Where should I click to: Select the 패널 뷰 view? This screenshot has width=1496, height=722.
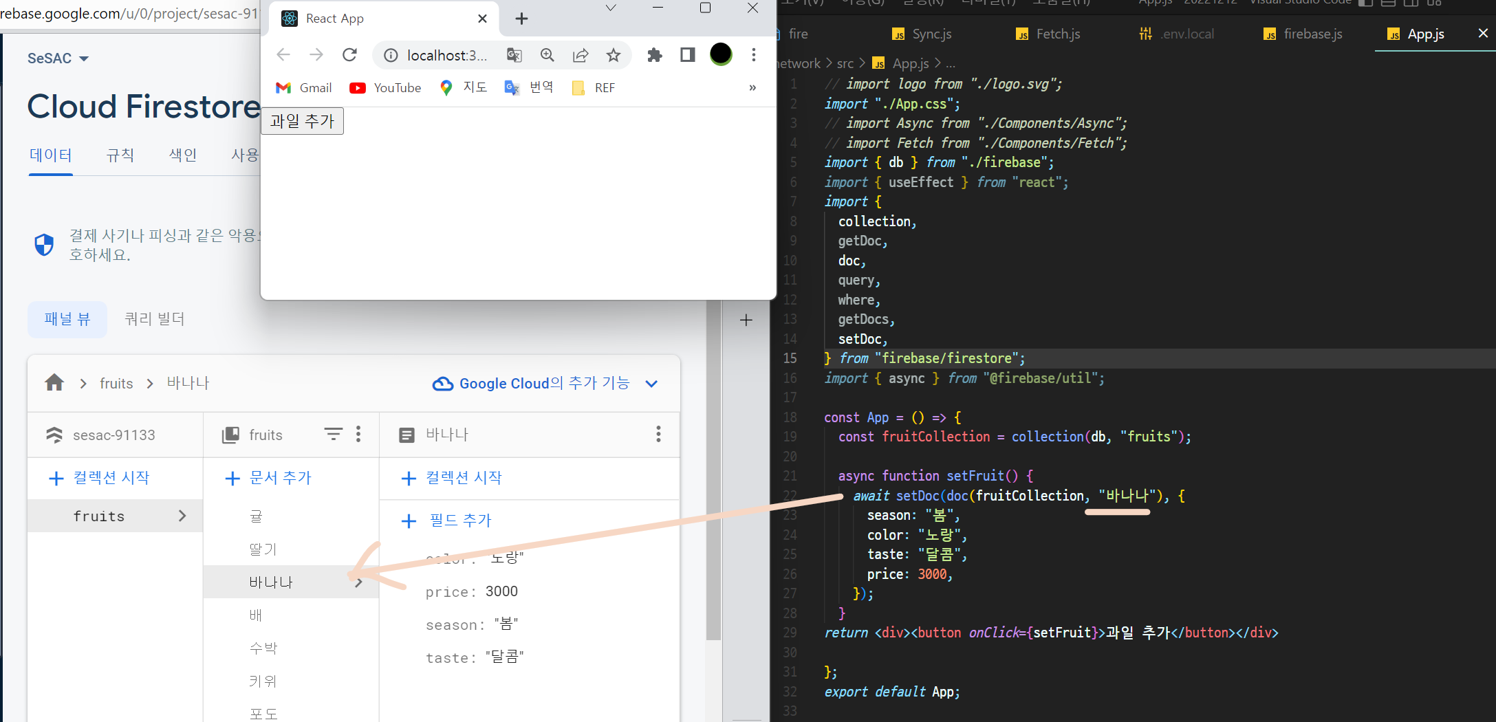[x=67, y=319]
